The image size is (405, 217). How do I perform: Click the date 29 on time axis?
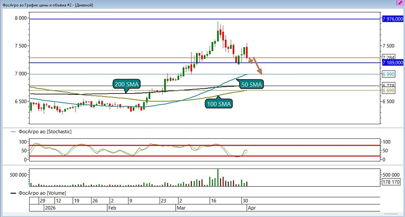(x=43, y=200)
